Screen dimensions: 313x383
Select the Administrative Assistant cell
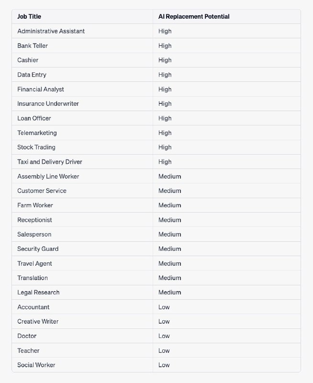51,31
